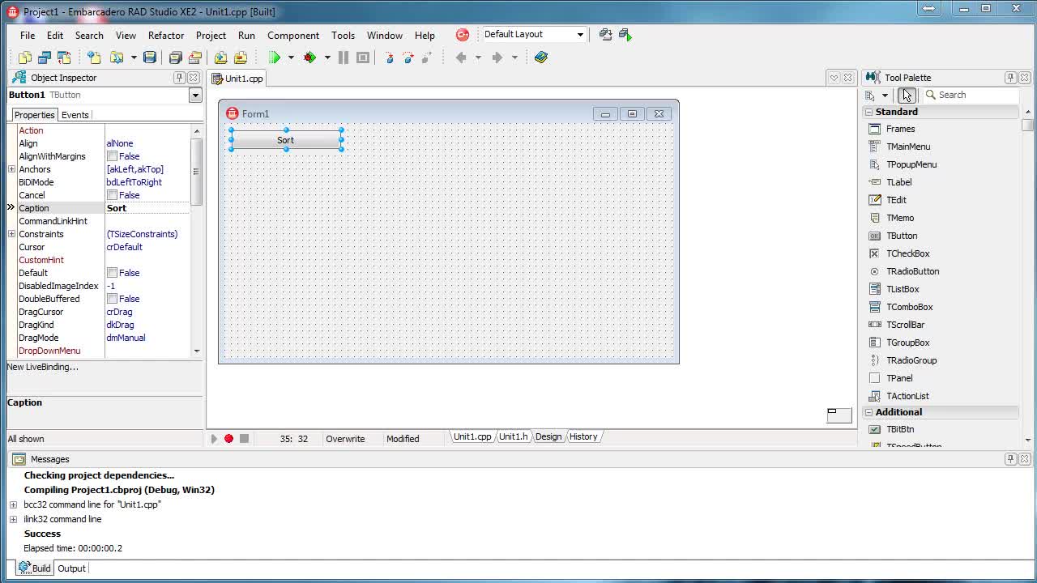Open Help contents book icon
Image resolution: width=1037 pixels, height=583 pixels.
pyautogui.click(x=541, y=57)
